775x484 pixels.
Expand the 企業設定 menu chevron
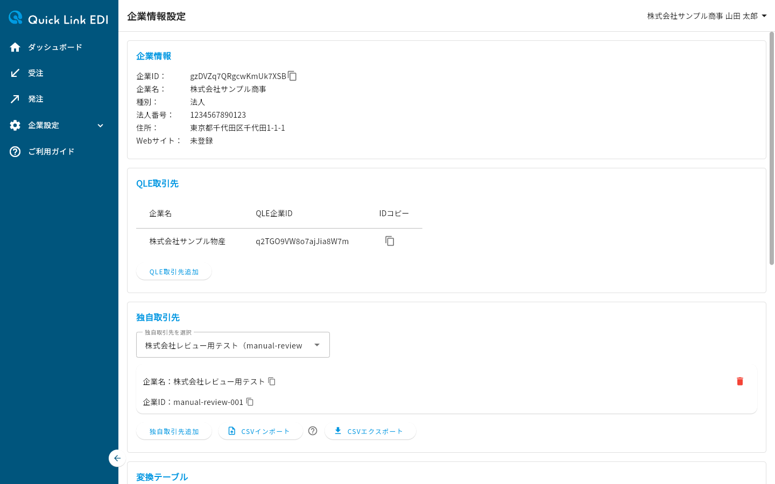click(100, 125)
